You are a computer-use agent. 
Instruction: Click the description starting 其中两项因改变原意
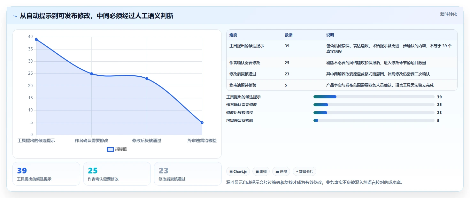coord(378,74)
